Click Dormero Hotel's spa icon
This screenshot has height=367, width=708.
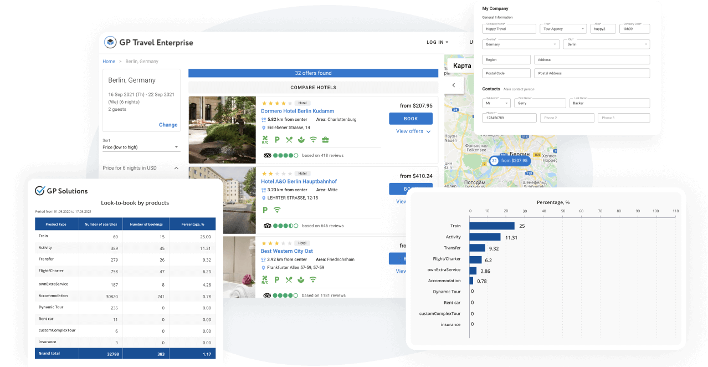[x=301, y=140]
